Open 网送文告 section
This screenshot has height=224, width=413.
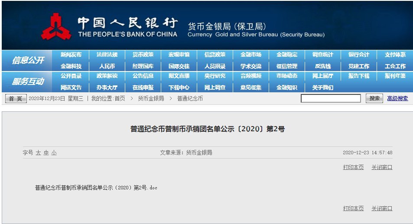(71, 88)
